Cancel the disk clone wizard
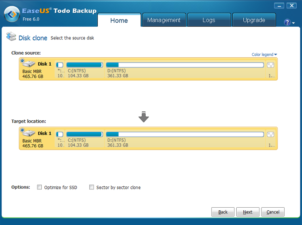The height and width of the screenshot is (225, 302). tap(273, 212)
